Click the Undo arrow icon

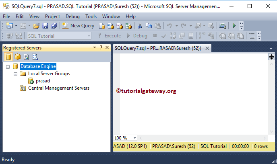pyautogui.click(x=170, y=26)
